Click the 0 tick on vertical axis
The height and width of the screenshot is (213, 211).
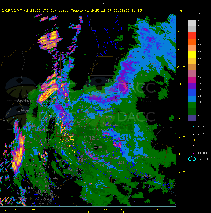click(181, 189)
